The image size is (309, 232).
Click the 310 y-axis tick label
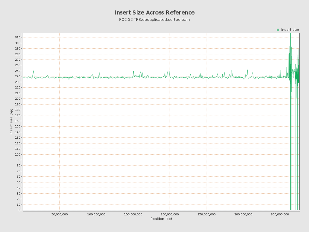pos(18,37)
